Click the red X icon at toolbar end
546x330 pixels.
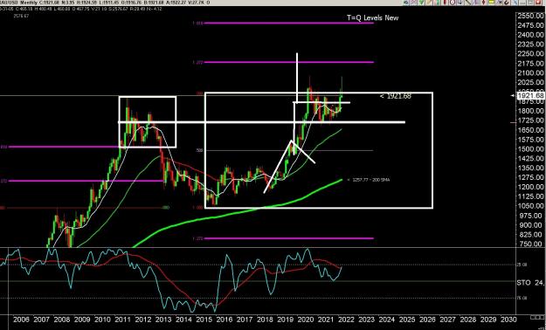click(537, 2)
